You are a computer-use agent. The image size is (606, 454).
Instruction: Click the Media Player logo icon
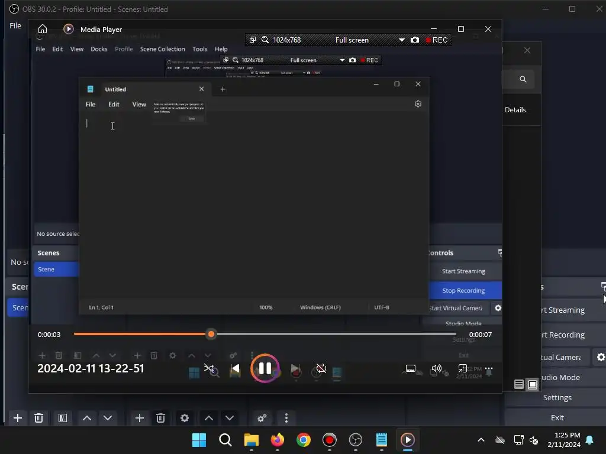click(x=69, y=30)
